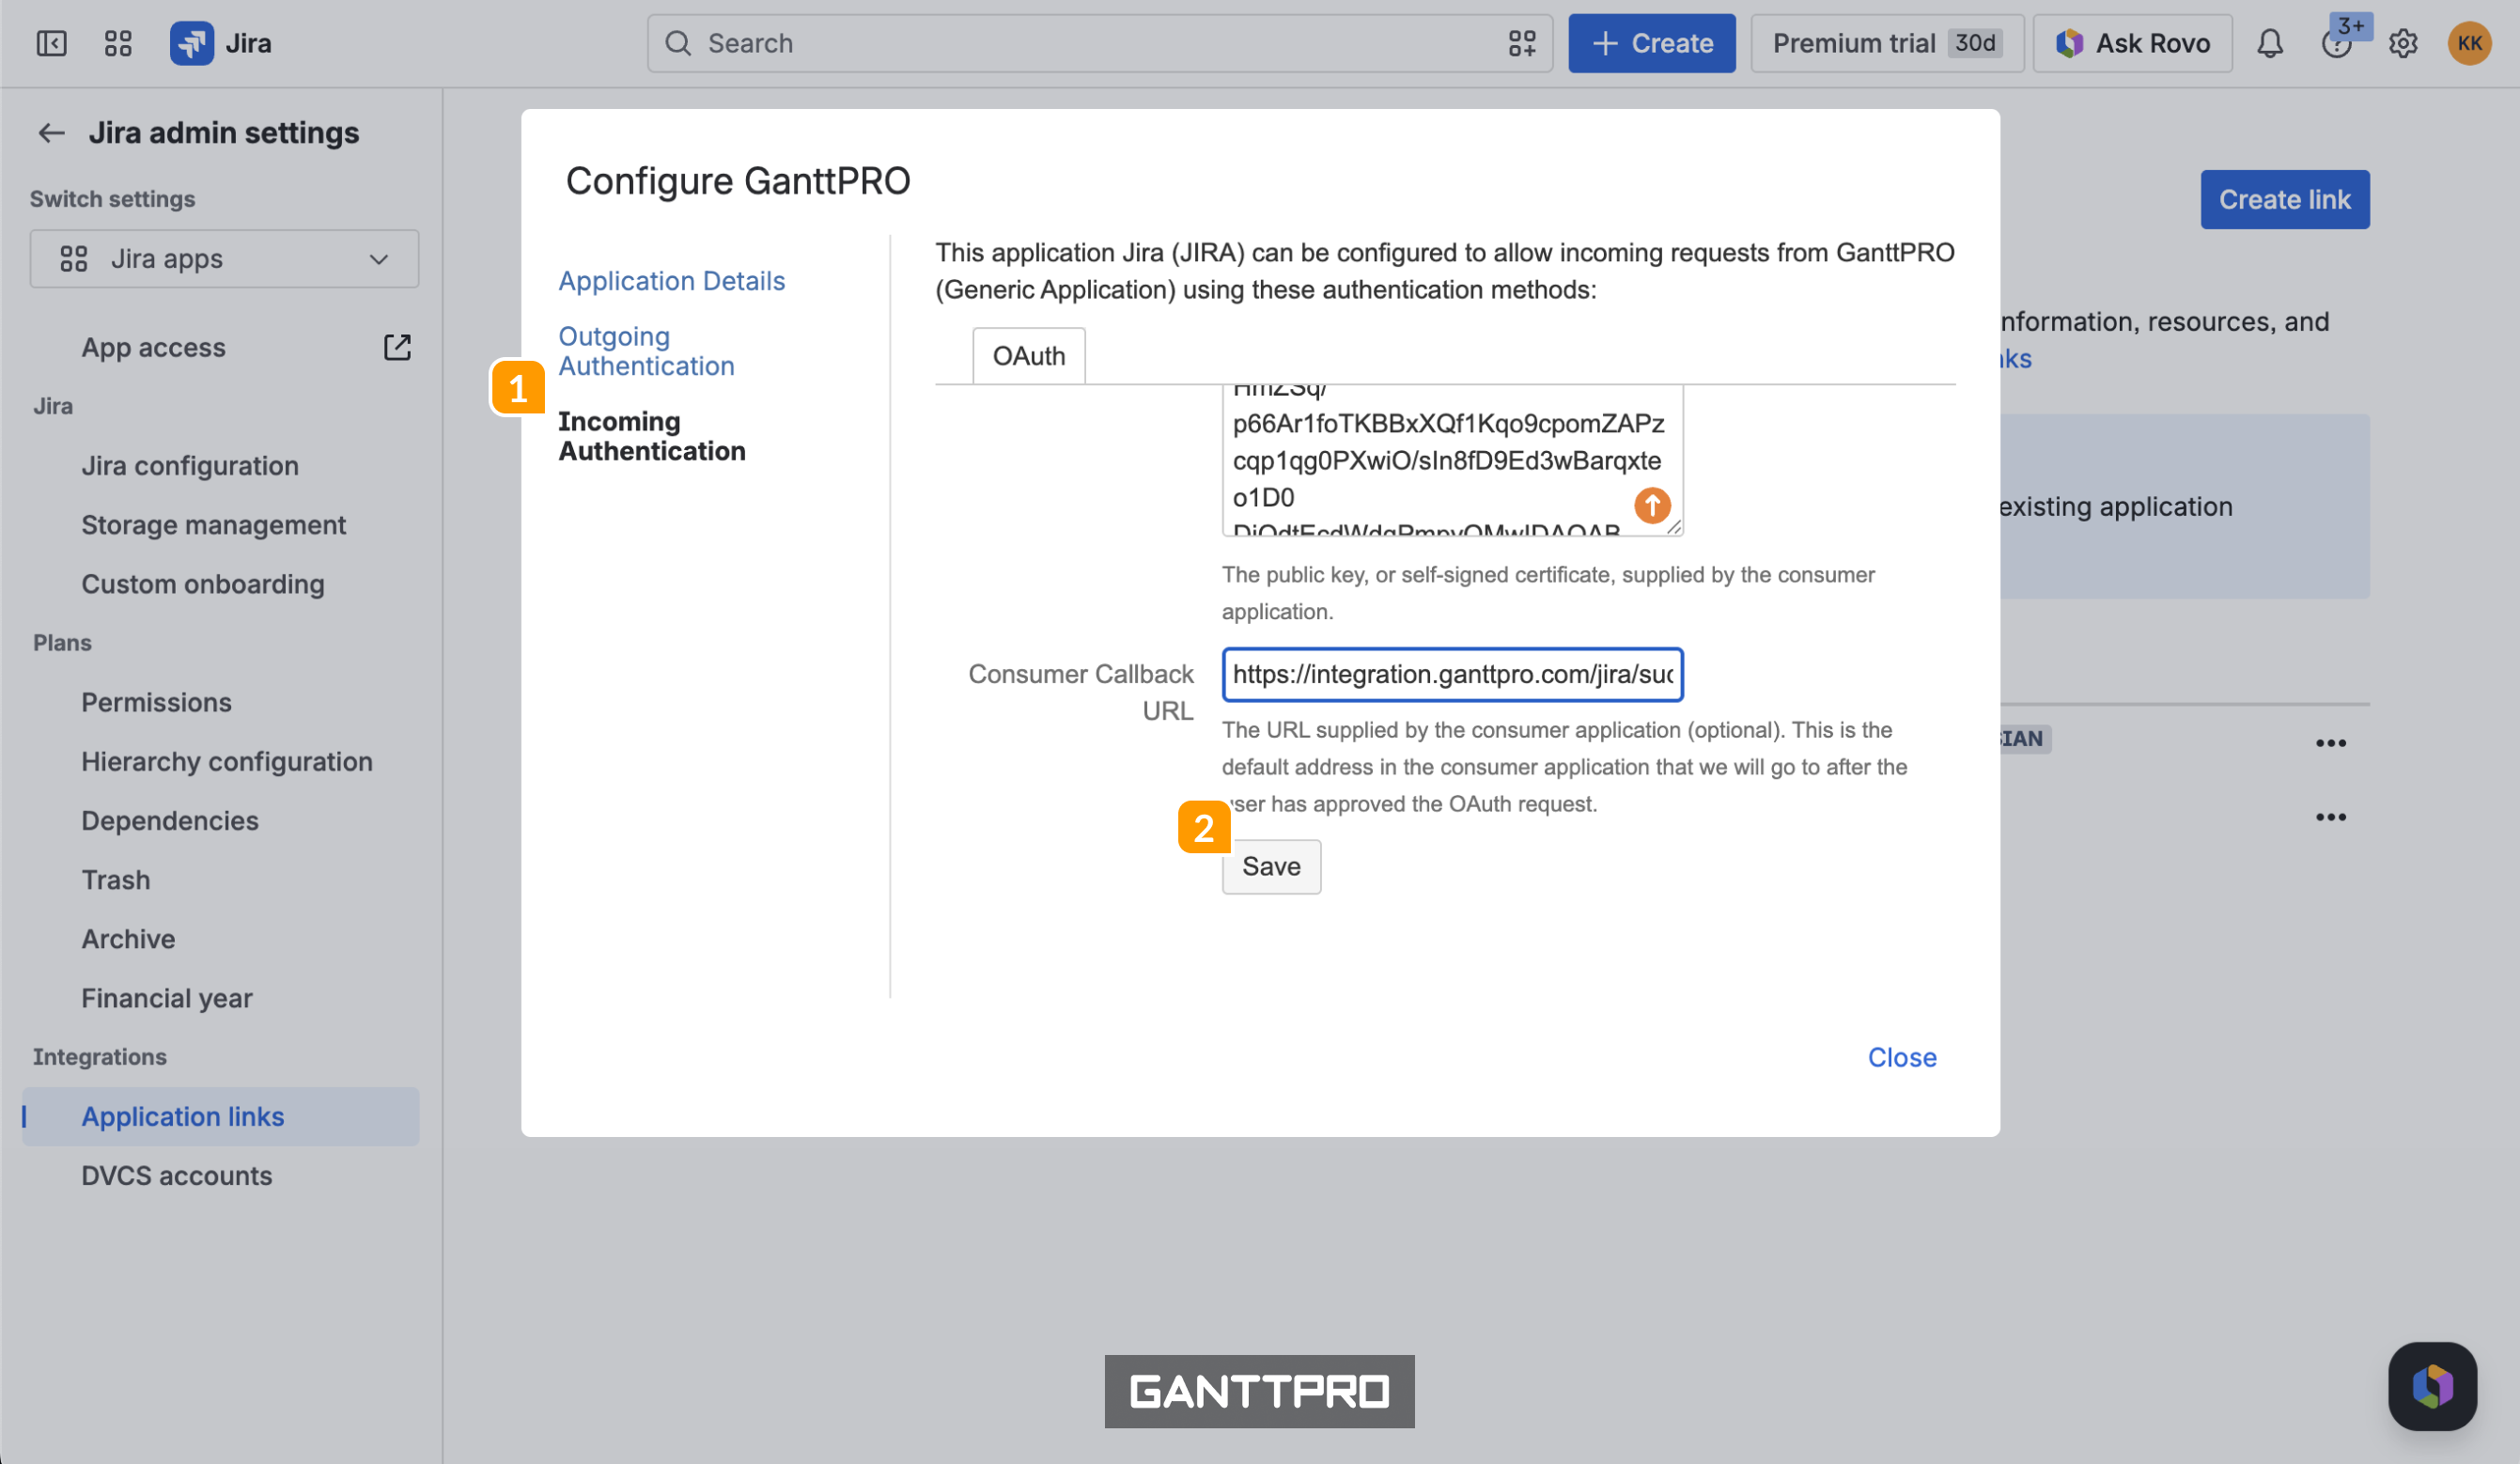Open Jira configuration in sidebar

tap(190, 466)
